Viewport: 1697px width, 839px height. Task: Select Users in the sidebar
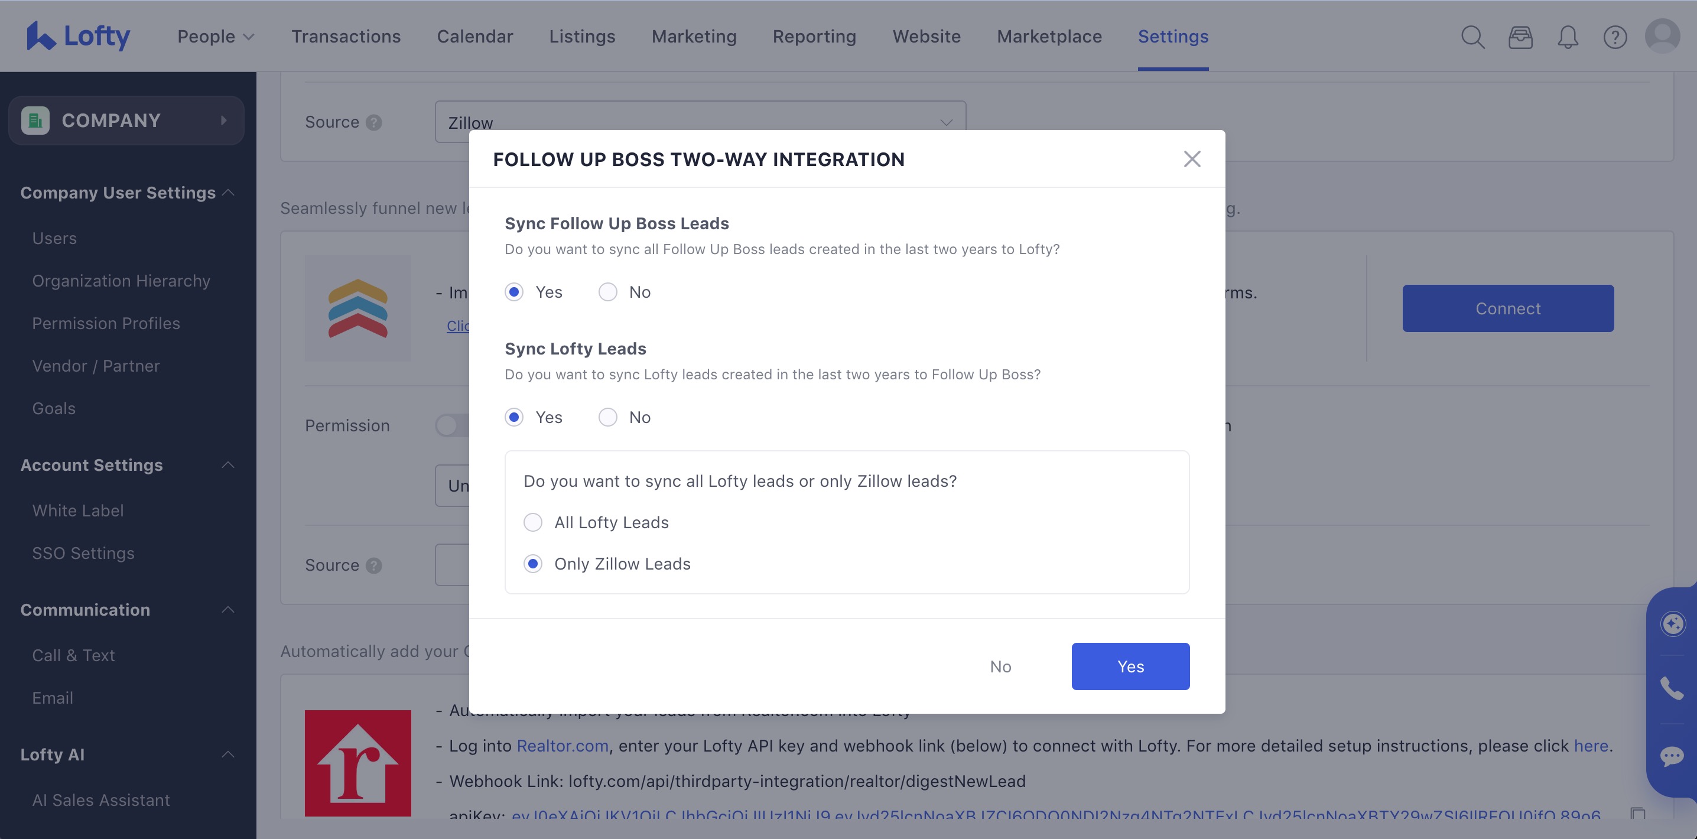(54, 238)
